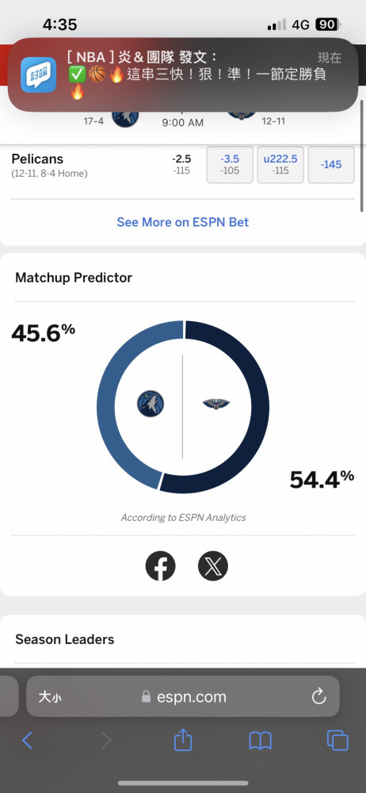Open Safari bookmarks book icon

click(261, 741)
